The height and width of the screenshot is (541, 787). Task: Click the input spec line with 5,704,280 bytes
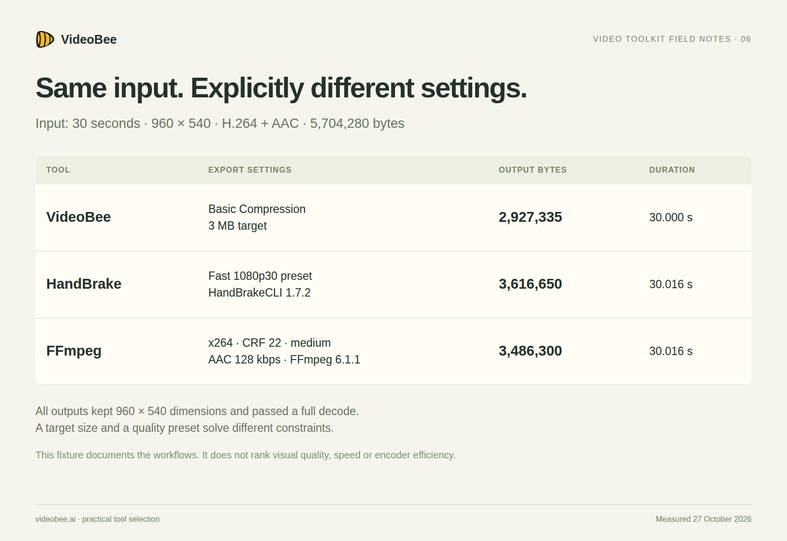click(220, 123)
